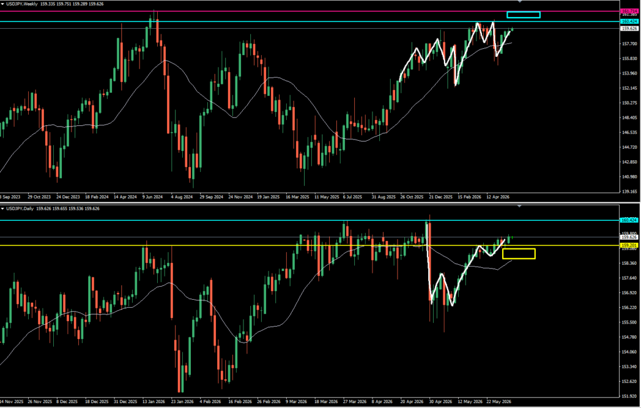Click the 30 Apr 2026 date label
Screen dimensions: 641x408
point(441,402)
